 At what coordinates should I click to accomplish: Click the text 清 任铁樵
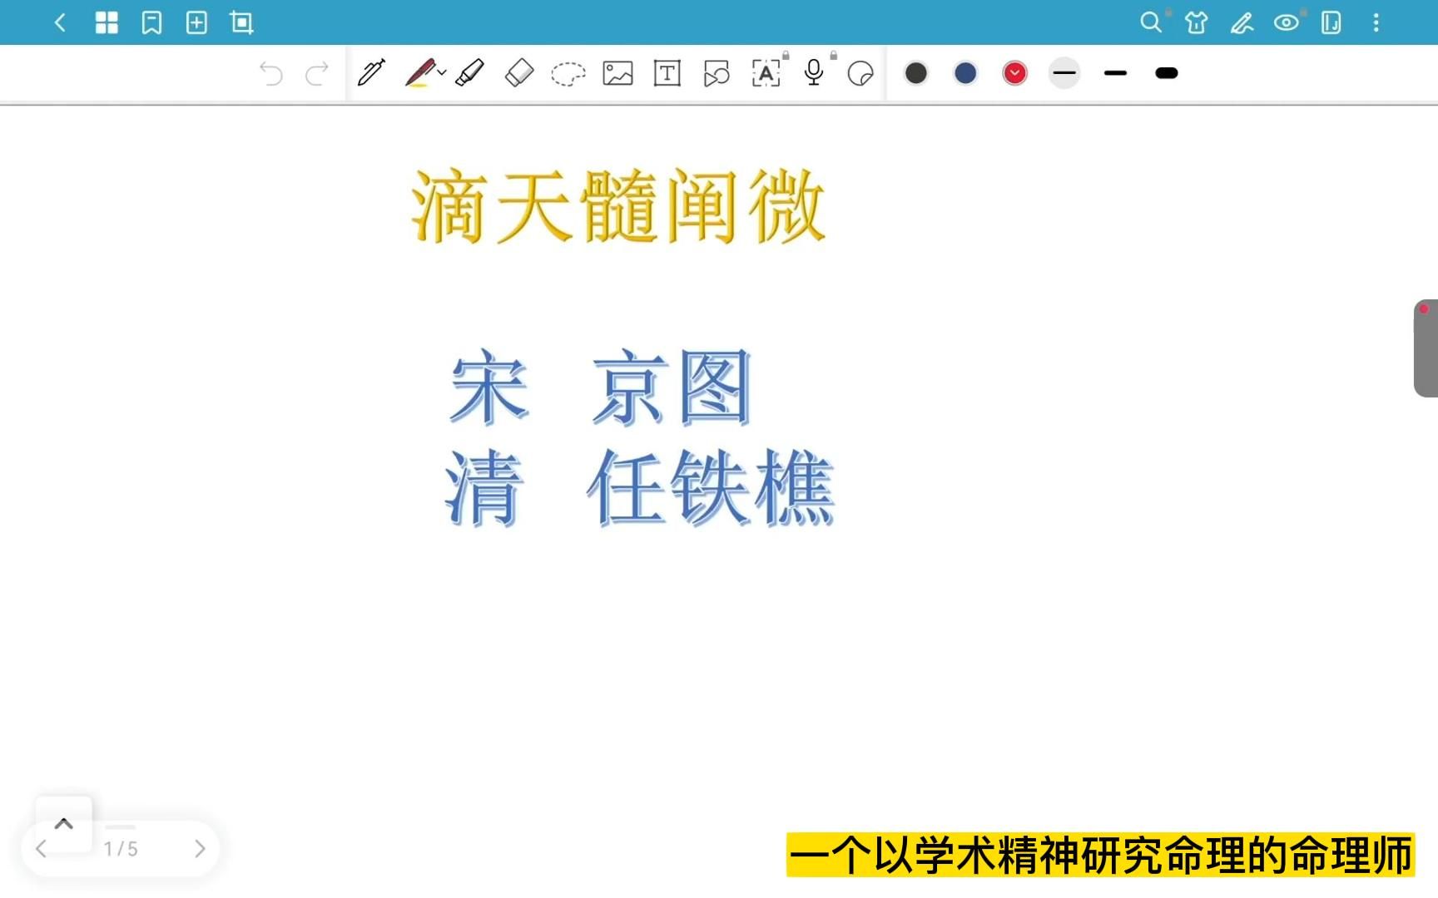[x=640, y=487]
